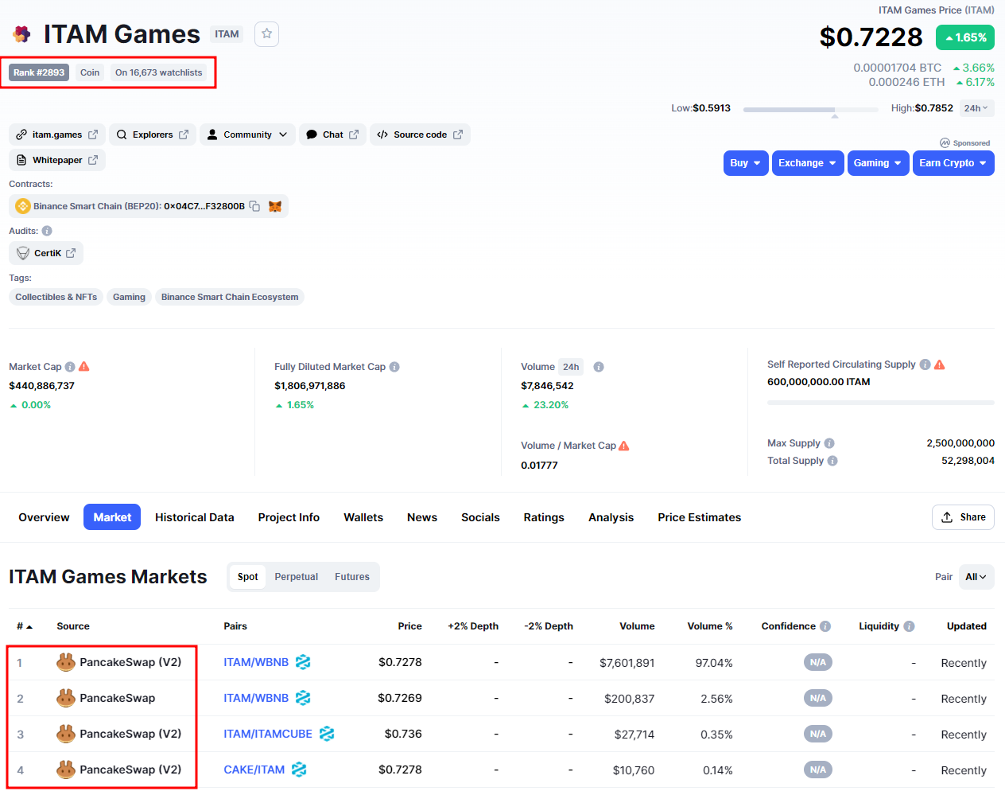
Task: Open the CertiK audit link
Action: [x=46, y=253]
